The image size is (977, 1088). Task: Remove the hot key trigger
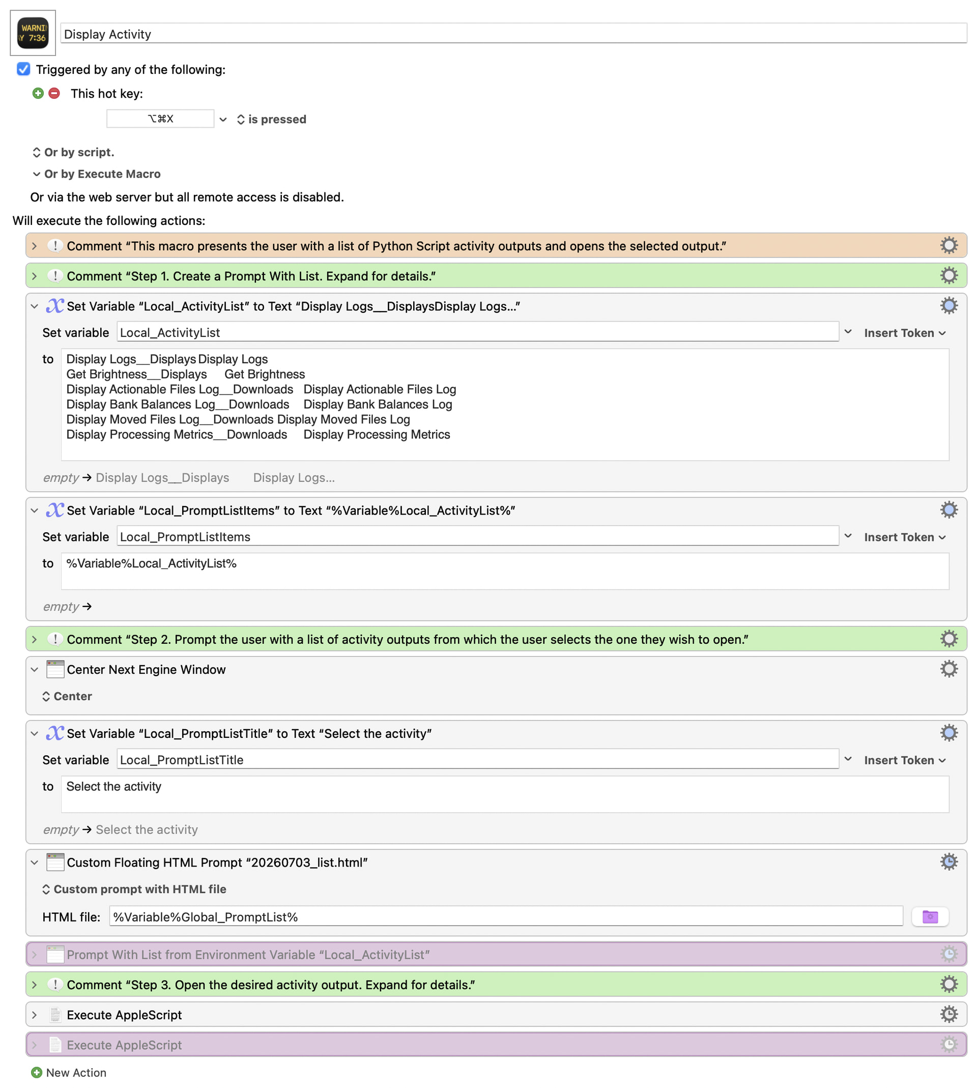[x=54, y=94]
